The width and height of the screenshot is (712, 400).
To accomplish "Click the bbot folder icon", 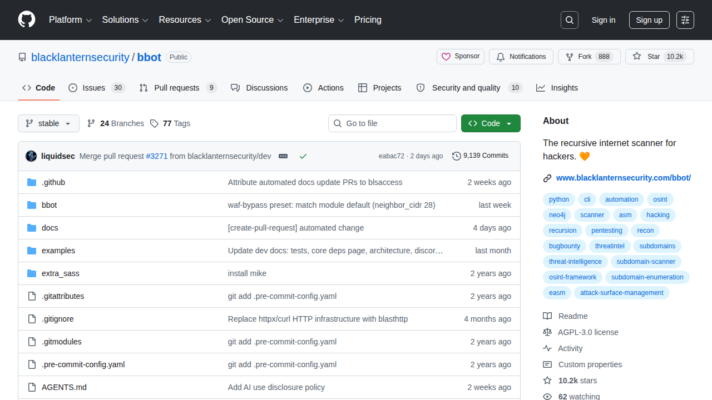I will (32, 205).
